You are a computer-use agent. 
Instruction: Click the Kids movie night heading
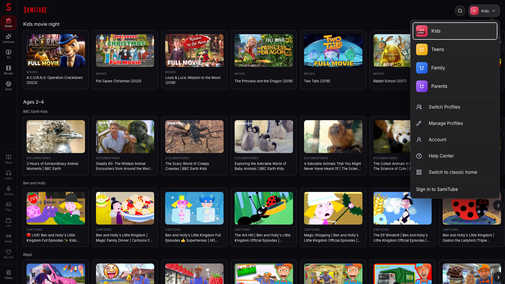41,24
